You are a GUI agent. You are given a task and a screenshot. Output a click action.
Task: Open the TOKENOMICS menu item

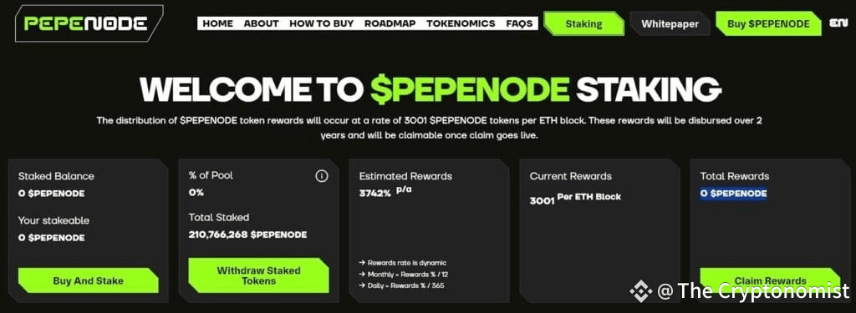coord(461,23)
